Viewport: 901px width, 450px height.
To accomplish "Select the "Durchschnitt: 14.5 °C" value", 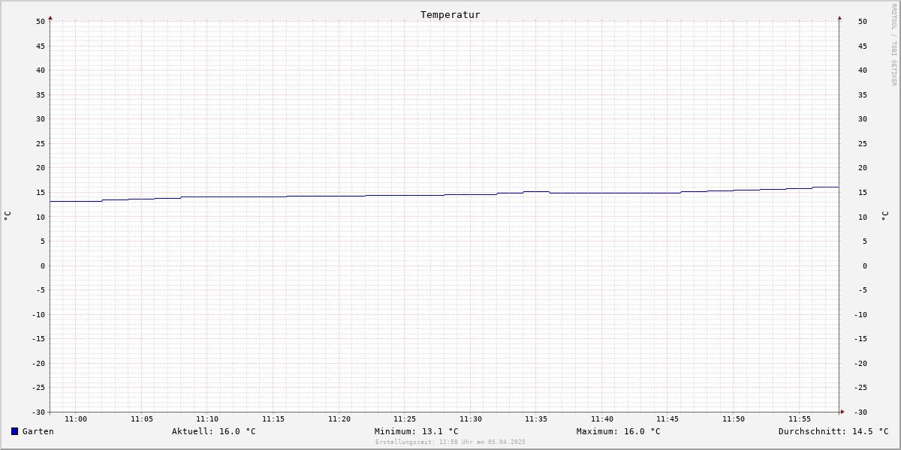I will coord(833,431).
